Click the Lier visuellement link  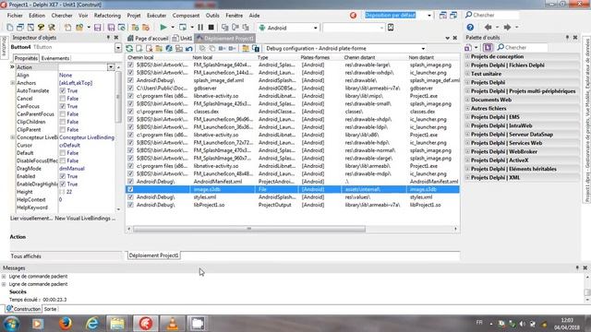[30, 219]
